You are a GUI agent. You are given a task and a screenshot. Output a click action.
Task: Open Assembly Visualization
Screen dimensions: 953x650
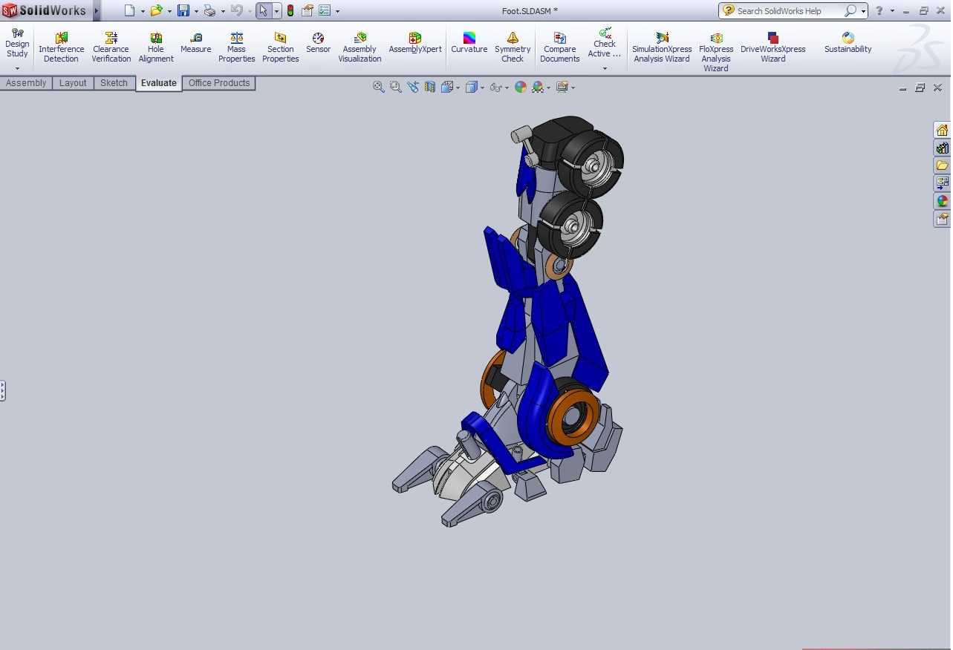[360, 47]
